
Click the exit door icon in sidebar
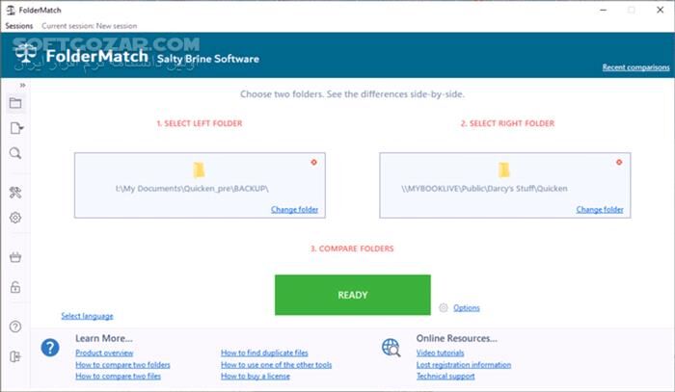[x=15, y=356]
